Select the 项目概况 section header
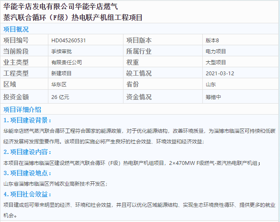 click(x=16, y=29)
